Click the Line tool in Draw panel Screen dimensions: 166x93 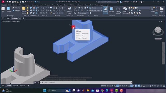coord(44,11)
